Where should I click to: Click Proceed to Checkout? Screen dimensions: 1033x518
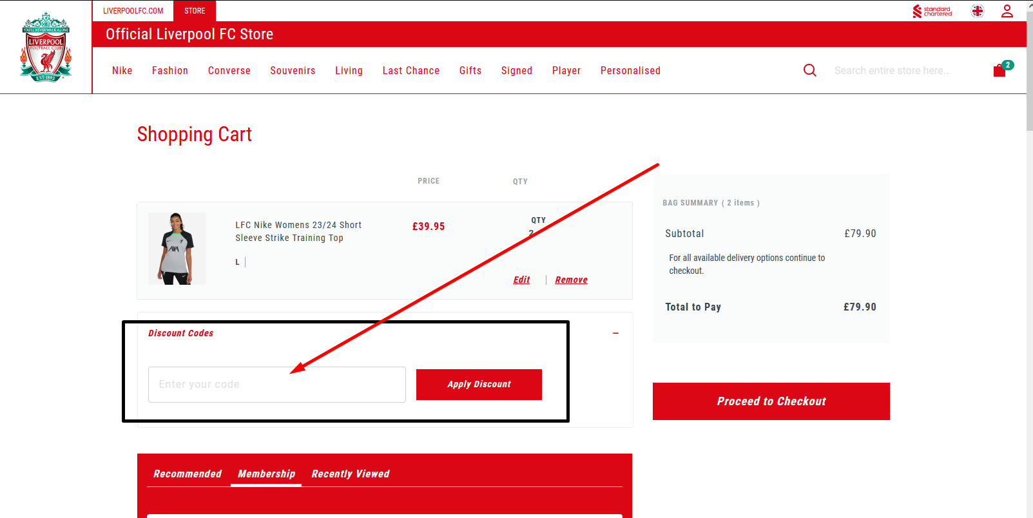pos(771,401)
